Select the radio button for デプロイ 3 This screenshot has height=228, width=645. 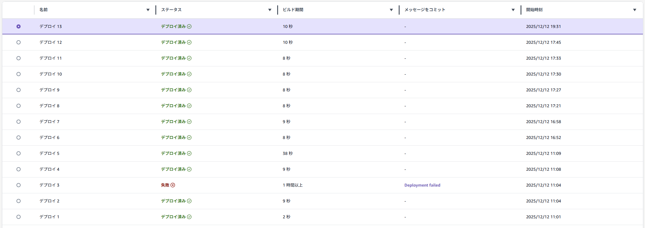coord(19,185)
